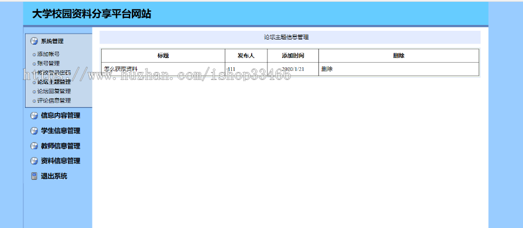Open 评论信息管理 in the sidebar
Screen dimensions: 523x228
click(54, 100)
